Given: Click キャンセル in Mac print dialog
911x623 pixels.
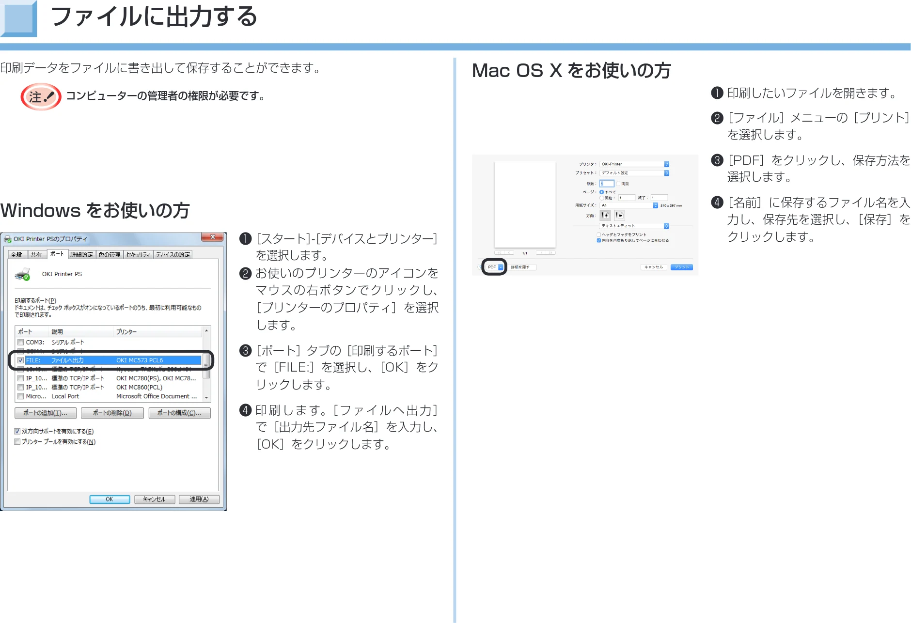Looking at the screenshot, I should click(x=654, y=267).
